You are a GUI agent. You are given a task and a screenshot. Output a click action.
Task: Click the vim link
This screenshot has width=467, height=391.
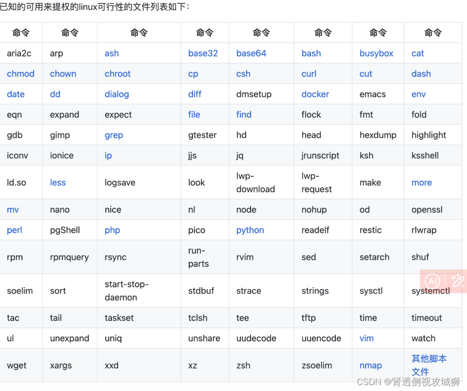366,338
